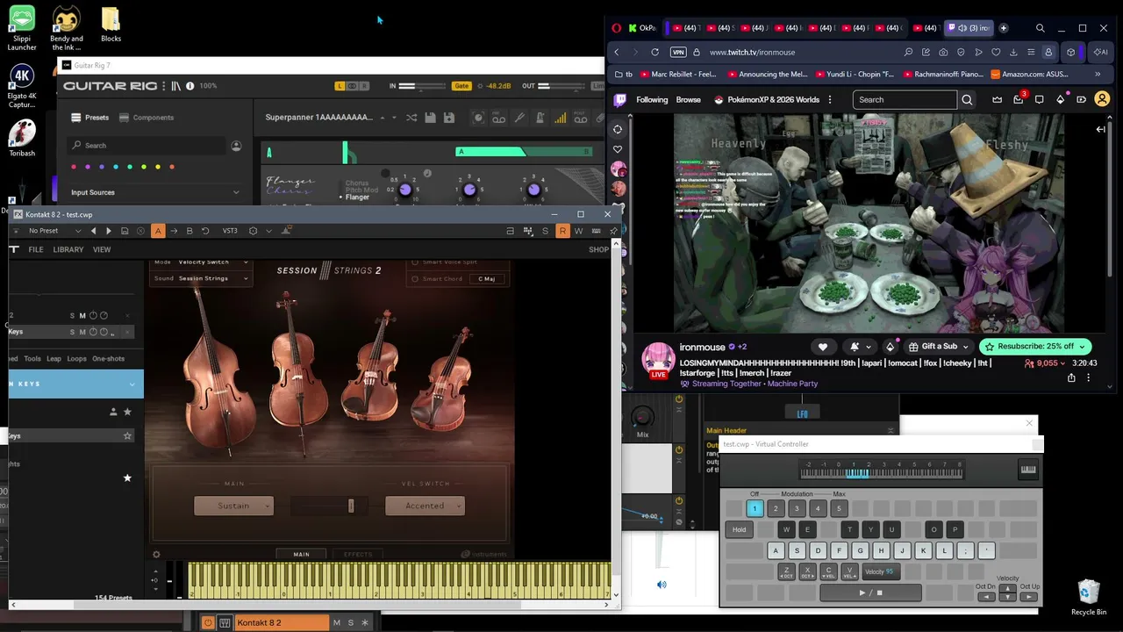Shuffle presets in Guitar Rig

point(411,118)
